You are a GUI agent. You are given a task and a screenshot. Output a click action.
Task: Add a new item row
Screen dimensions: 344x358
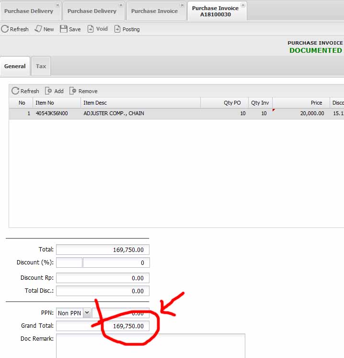tap(54, 91)
